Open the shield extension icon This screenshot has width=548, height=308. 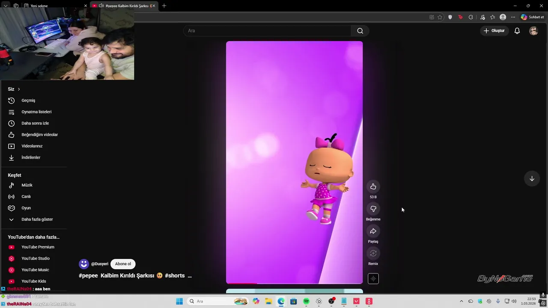pyautogui.click(x=450, y=17)
